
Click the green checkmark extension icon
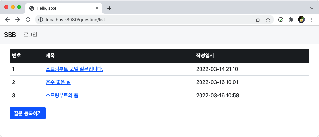point(281,20)
